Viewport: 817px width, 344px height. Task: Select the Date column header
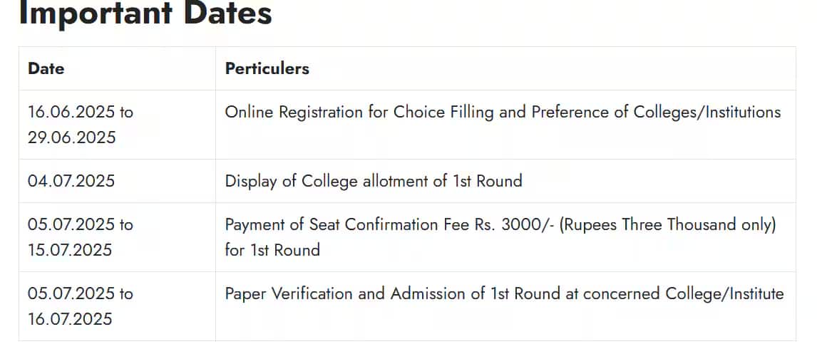pos(46,68)
